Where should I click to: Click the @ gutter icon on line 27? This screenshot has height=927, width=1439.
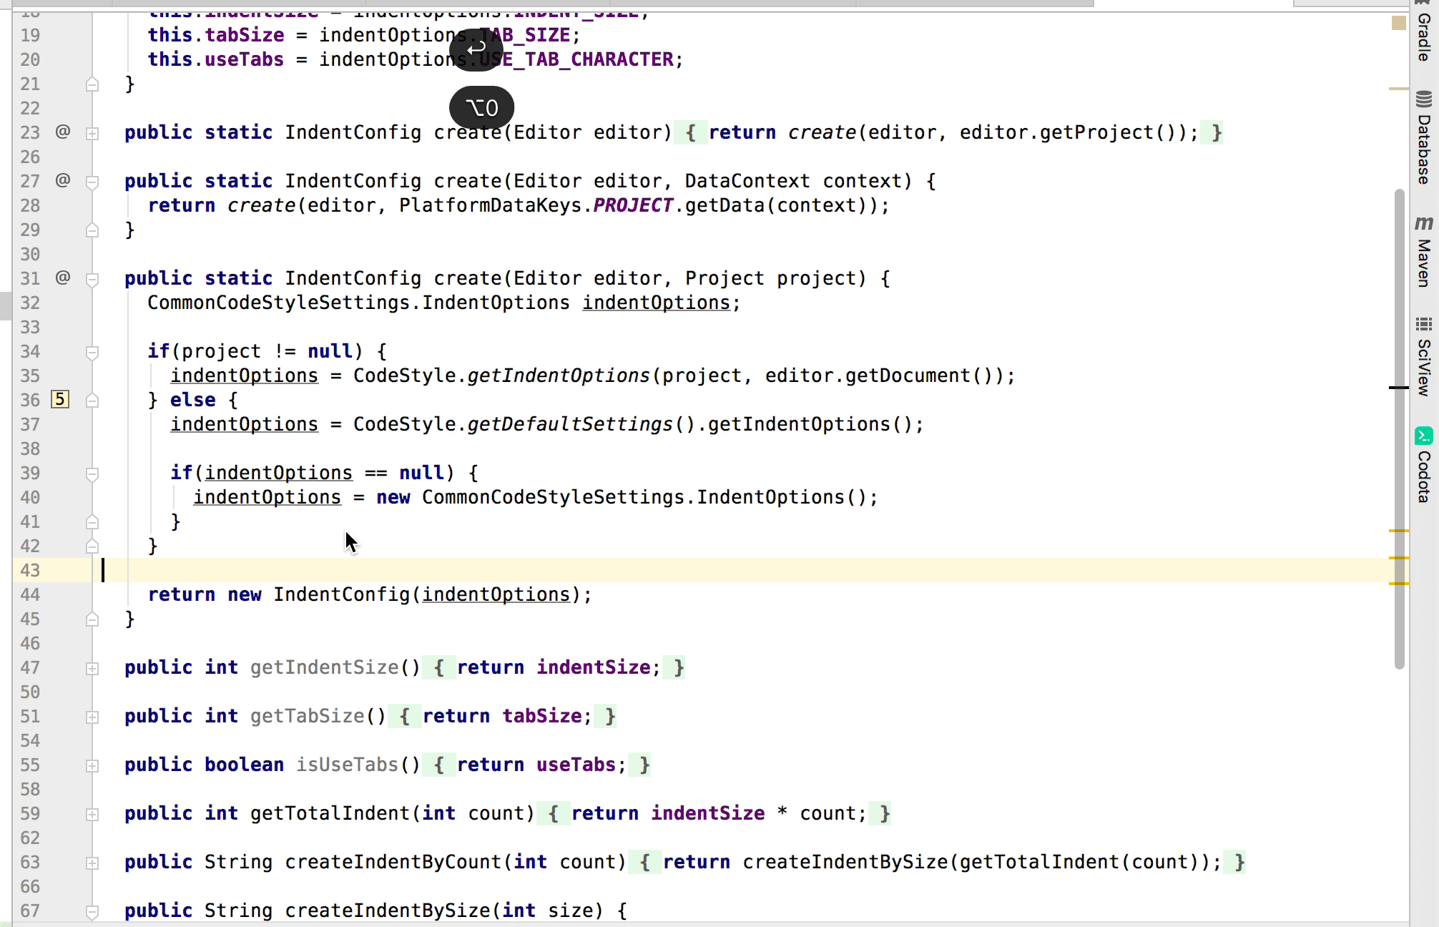coord(63,180)
